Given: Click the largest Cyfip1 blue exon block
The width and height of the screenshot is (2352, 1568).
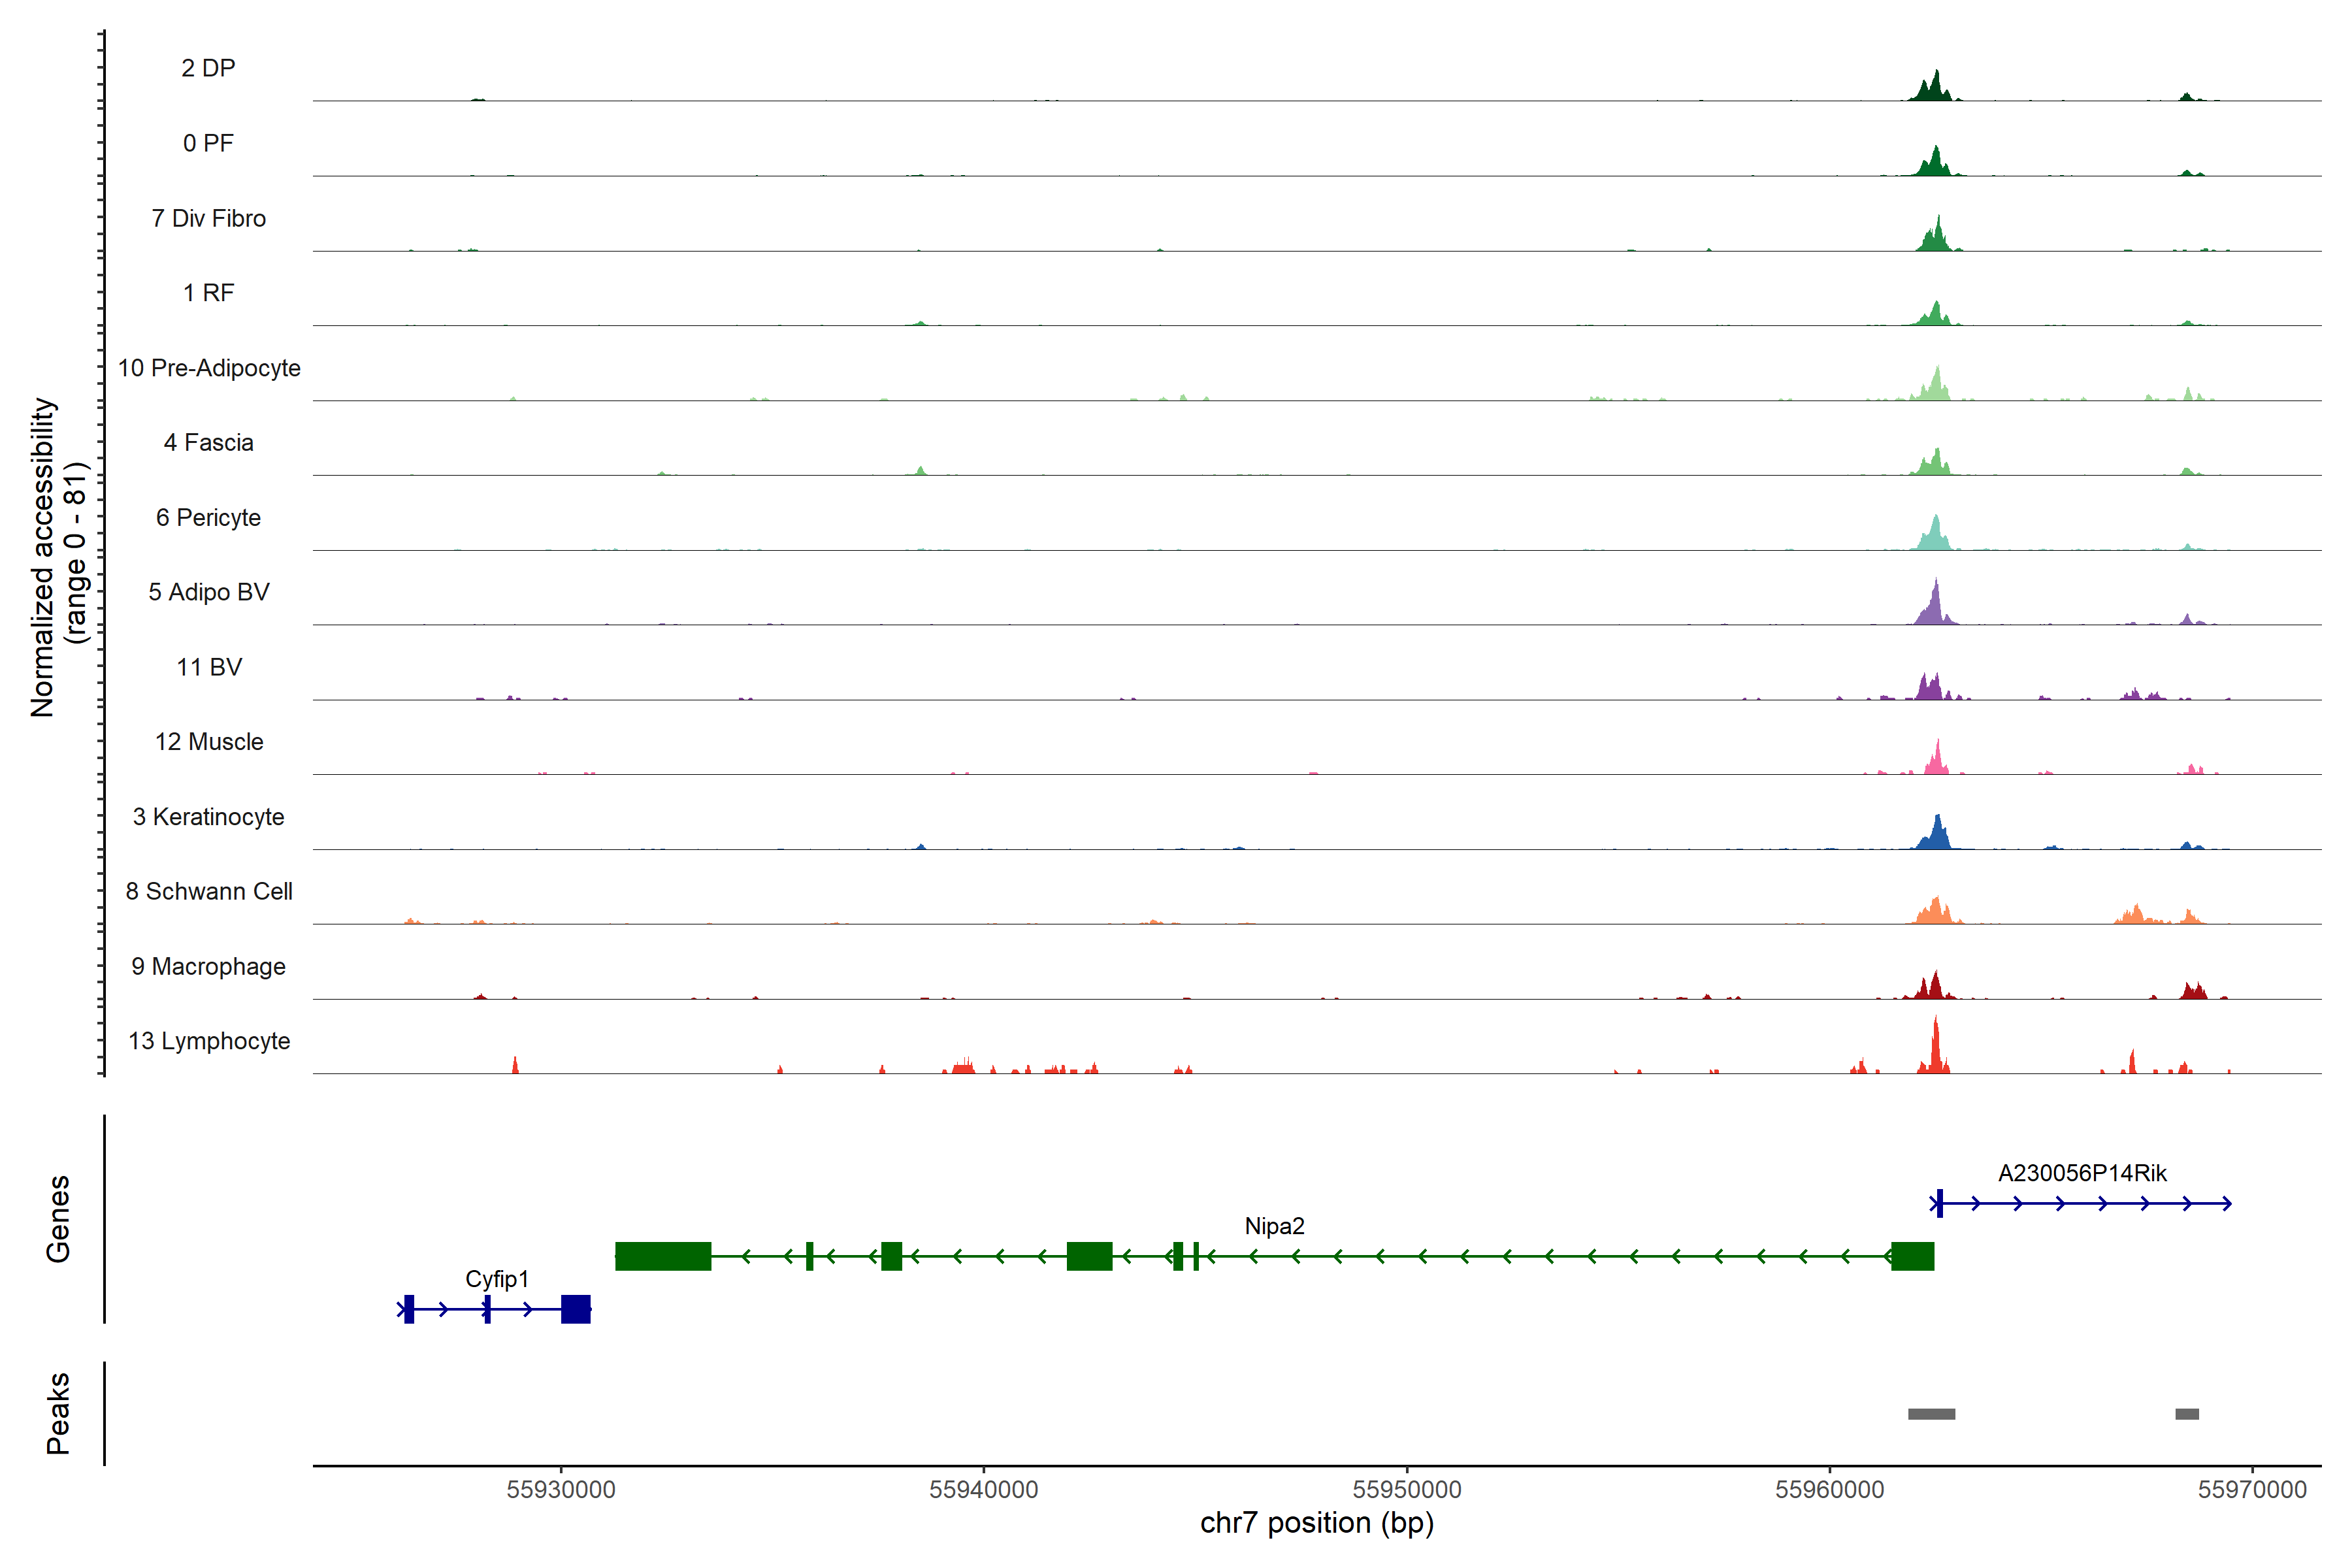Looking at the screenshot, I should click(x=575, y=1309).
